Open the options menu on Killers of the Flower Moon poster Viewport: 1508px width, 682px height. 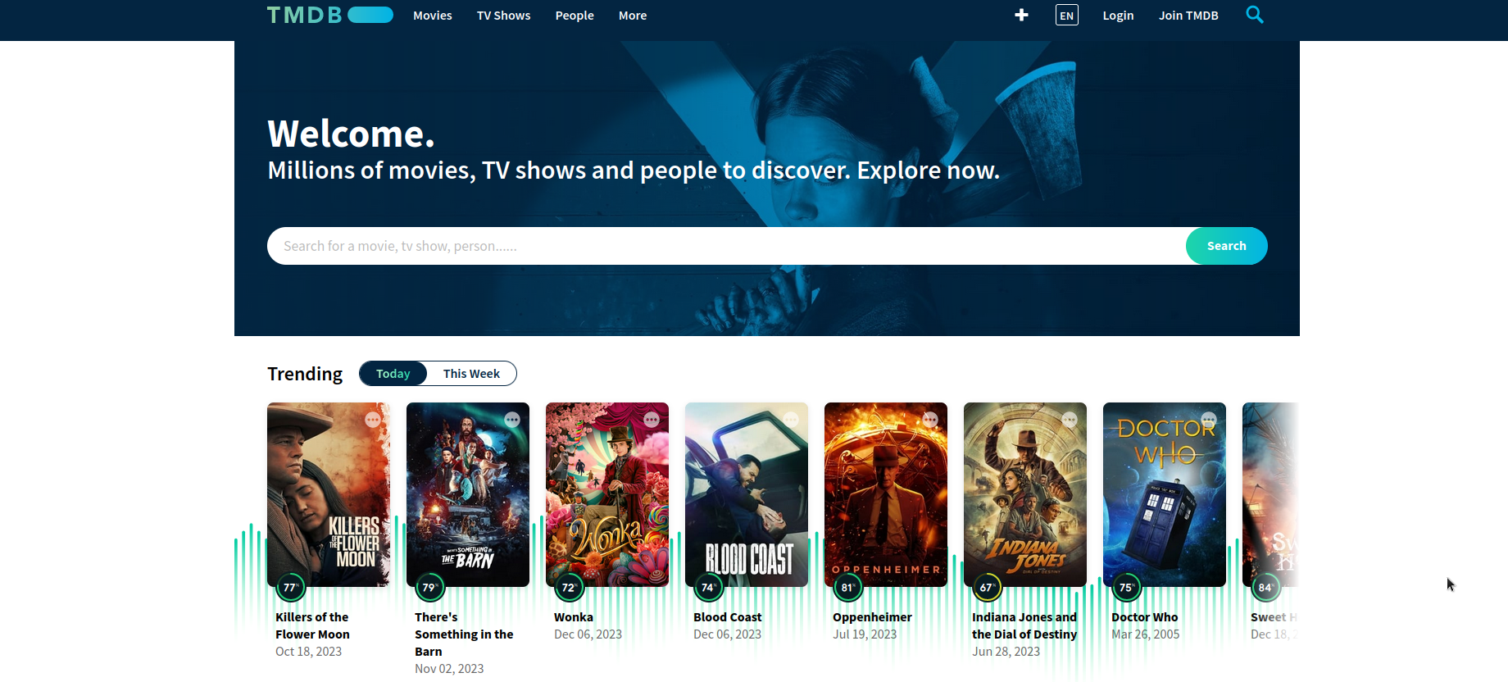click(373, 420)
